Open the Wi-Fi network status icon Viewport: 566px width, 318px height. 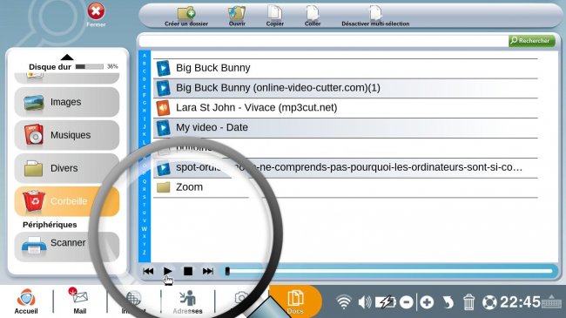click(344, 301)
